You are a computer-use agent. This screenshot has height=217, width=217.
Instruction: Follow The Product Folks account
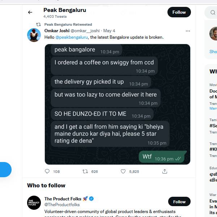tap(179, 202)
